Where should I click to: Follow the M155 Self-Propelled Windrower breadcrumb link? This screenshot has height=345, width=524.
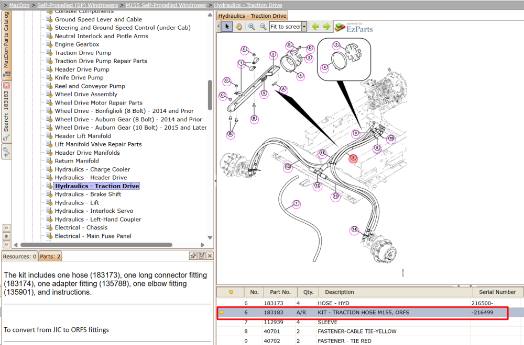166,5
